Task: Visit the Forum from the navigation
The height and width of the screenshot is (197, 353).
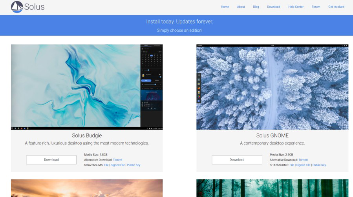Action: point(316,7)
